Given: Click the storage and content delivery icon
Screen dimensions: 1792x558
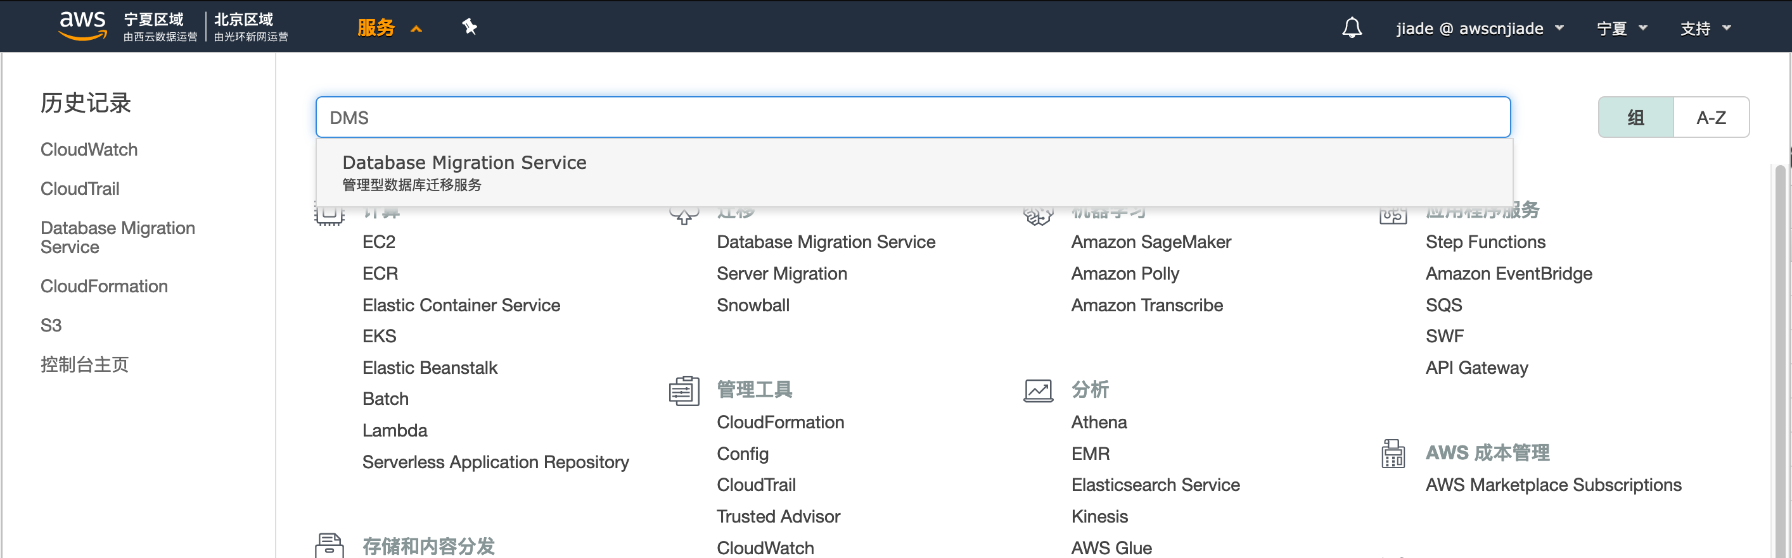Looking at the screenshot, I should (329, 545).
